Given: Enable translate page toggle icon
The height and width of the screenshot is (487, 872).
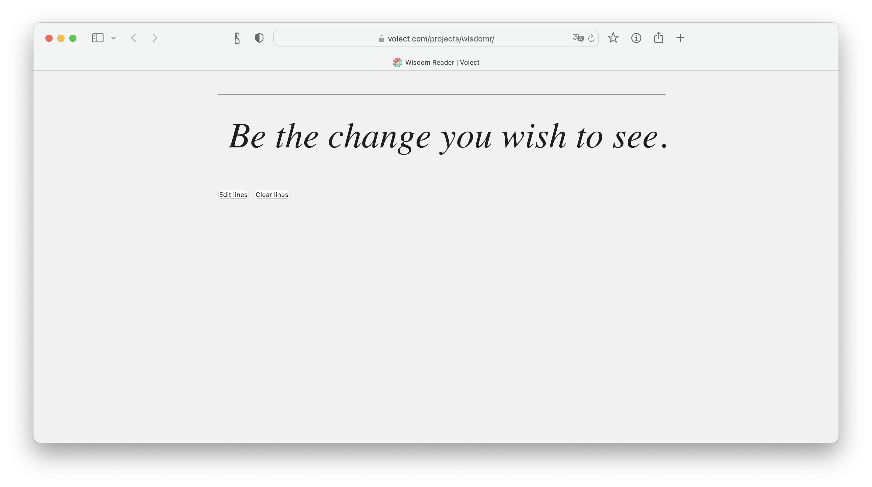Looking at the screenshot, I should click(578, 38).
